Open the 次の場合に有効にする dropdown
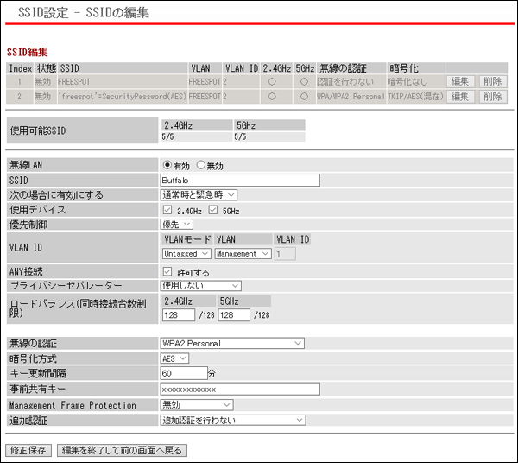 pos(199,195)
